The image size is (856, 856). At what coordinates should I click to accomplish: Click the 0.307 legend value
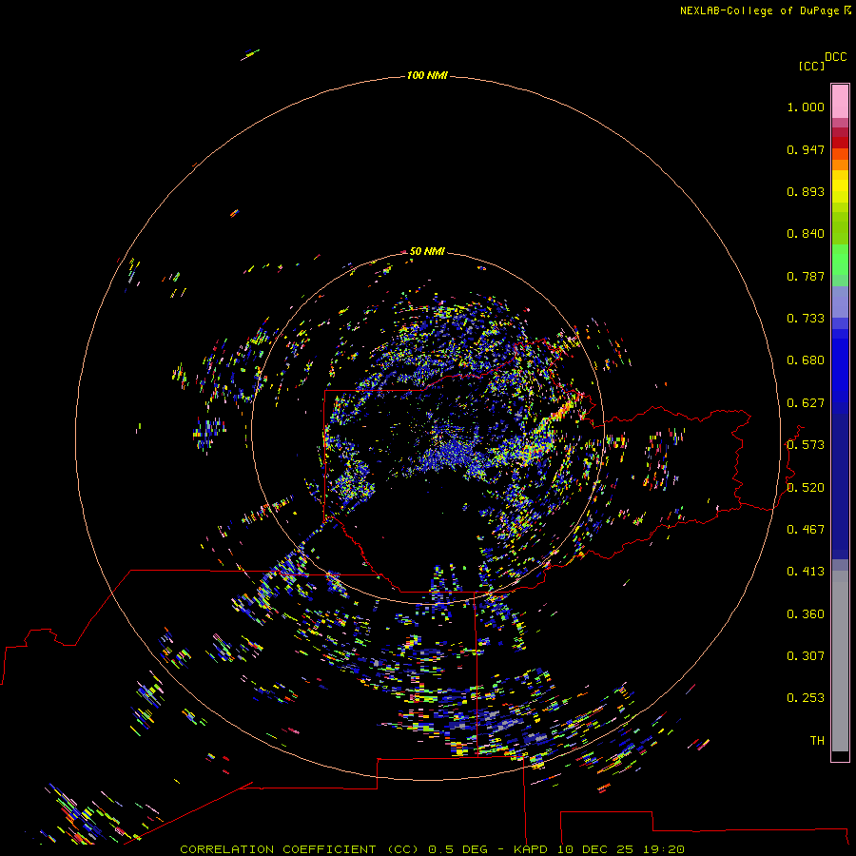(x=806, y=656)
